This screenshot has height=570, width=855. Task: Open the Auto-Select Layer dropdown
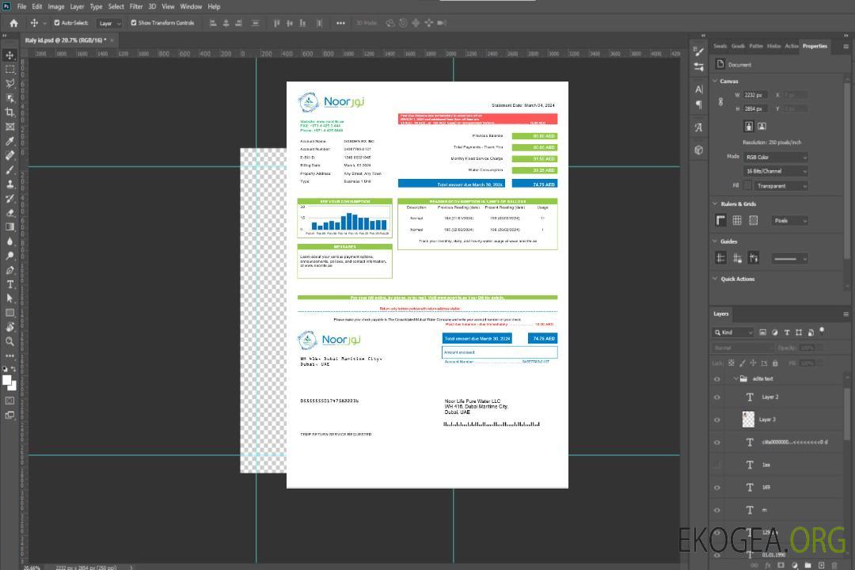click(x=109, y=23)
